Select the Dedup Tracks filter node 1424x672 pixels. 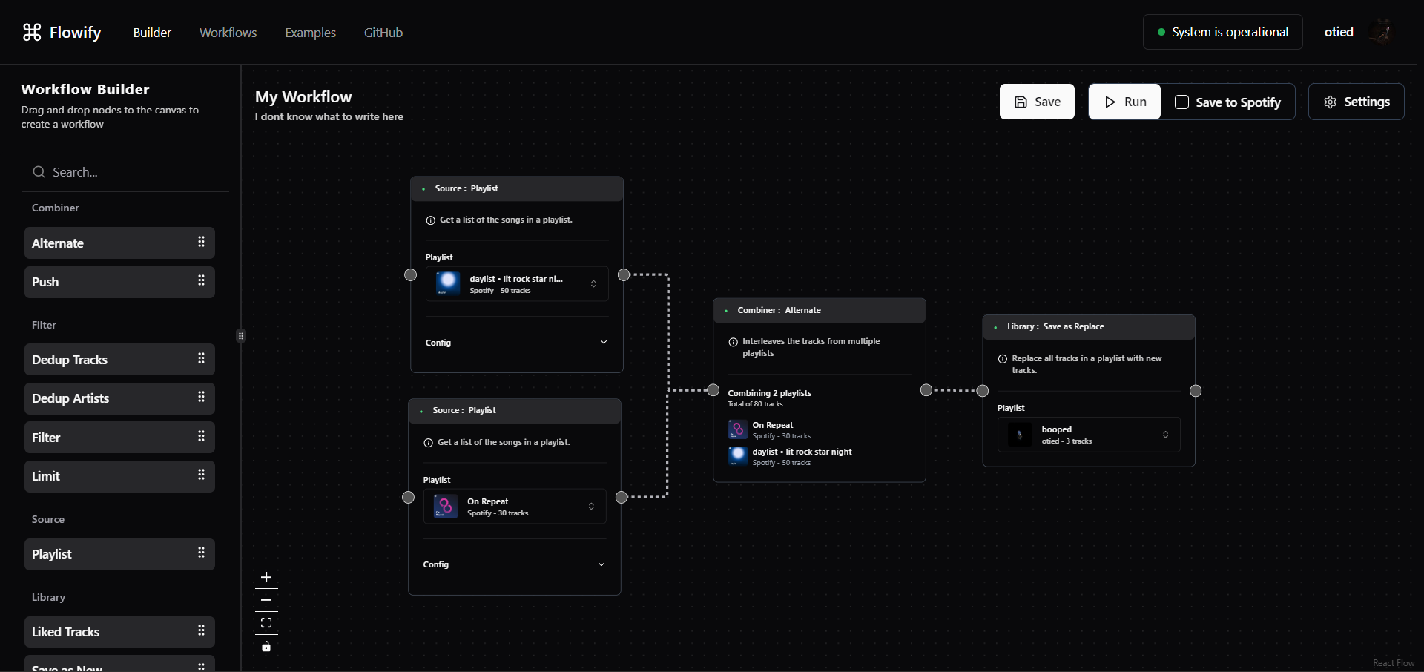pyautogui.click(x=119, y=360)
